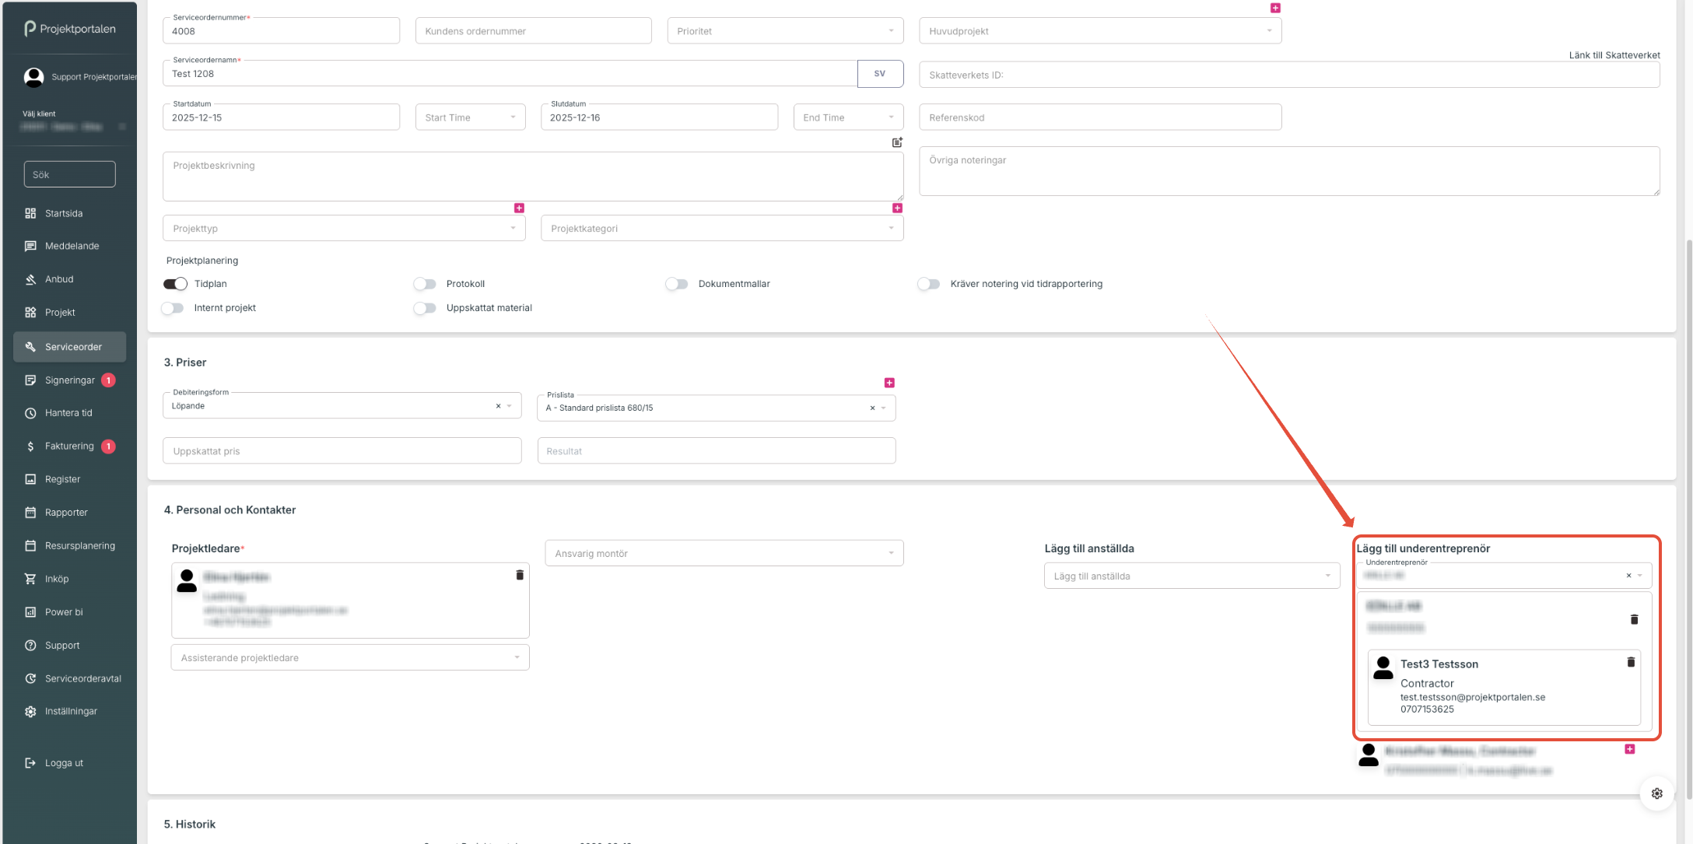Enable the Protokoll toggle

pos(425,284)
